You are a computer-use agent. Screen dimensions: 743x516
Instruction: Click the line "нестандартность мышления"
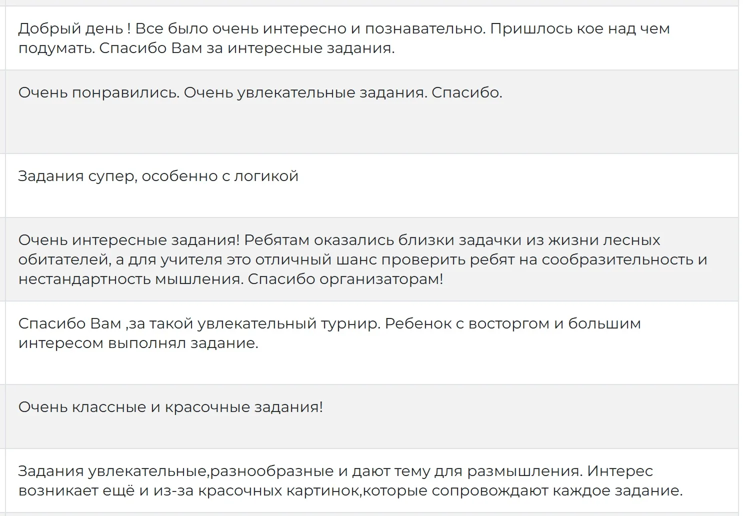click(x=131, y=279)
